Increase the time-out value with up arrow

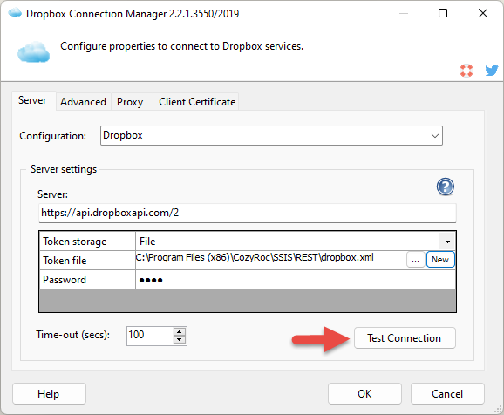click(180, 332)
